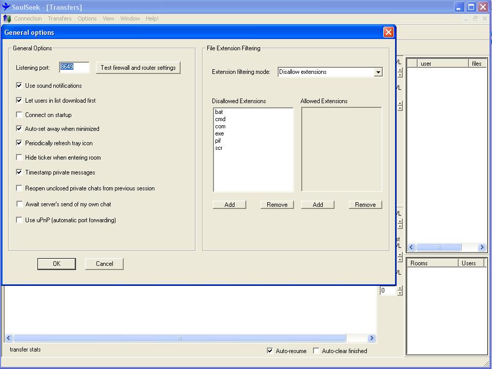Viewport: 492px width, 369px height.
Task: Click Add under Disallowed Extensions
Action: tap(229, 205)
